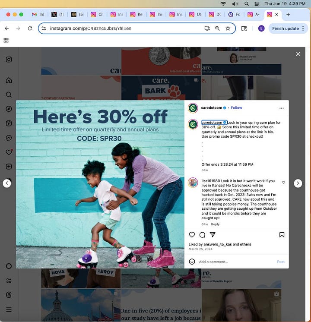The image size is (311, 322).
Task: Open Notifications heart in sidebar
Action: click(9, 152)
